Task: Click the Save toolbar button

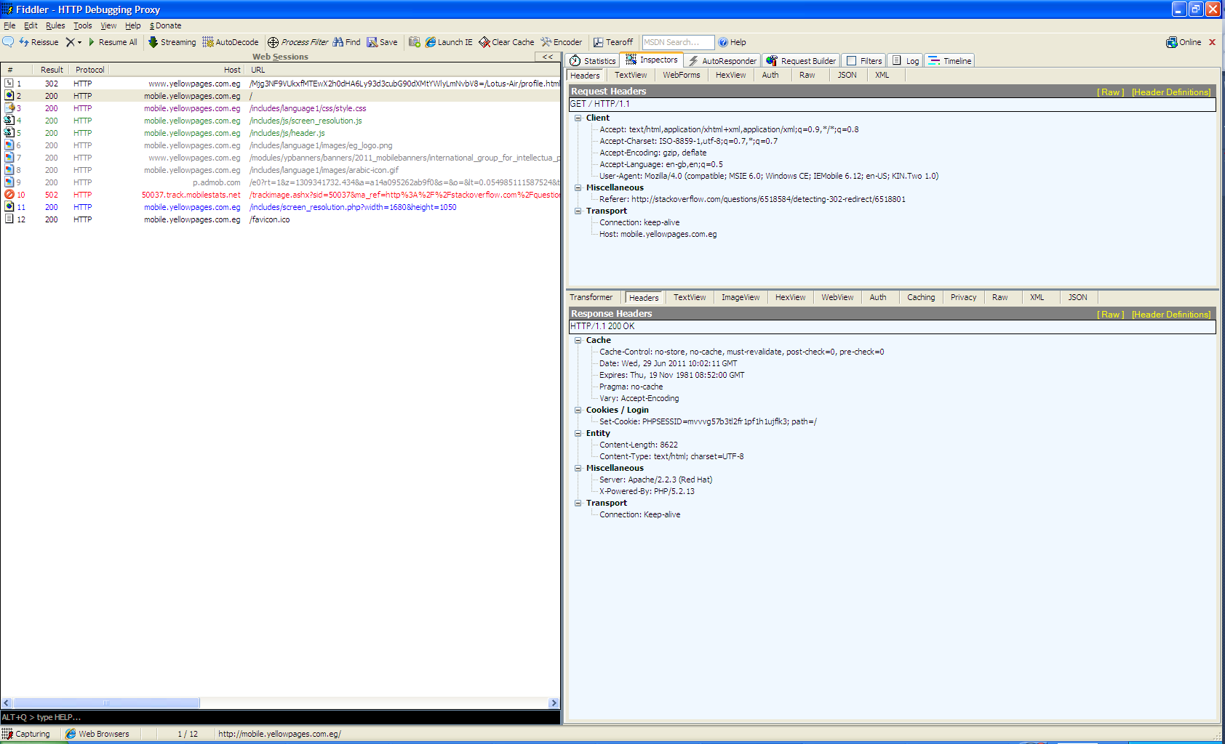Action: point(382,42)
